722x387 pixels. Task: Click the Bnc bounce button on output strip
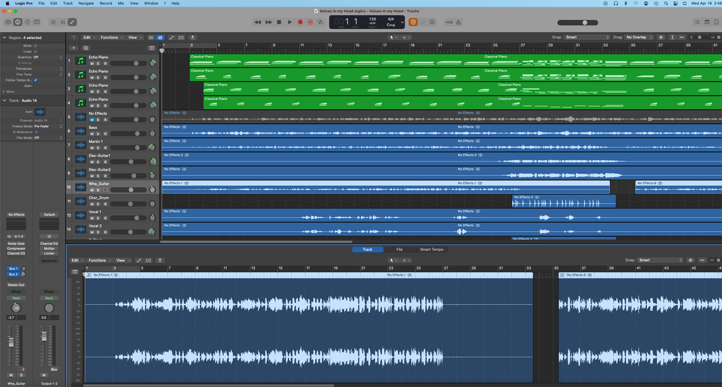click(54, 369)
